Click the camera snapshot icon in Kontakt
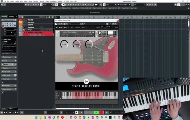This screenshot has height=120, width=190. click(90, 32)
